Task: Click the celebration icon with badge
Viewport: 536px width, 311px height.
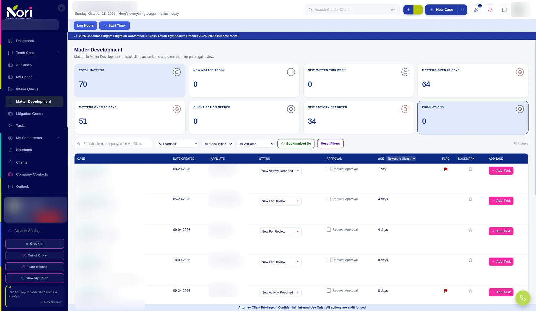Action: click(x=476, y=10)
